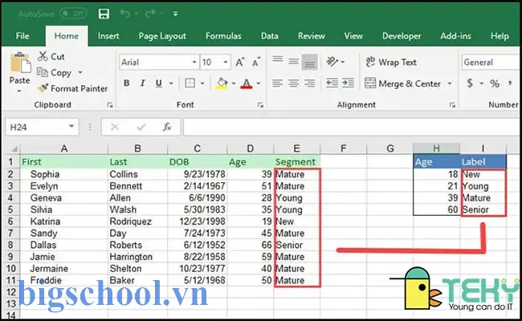Click the Merge & Center button
The image size is (522, 321).
point(402,83)
